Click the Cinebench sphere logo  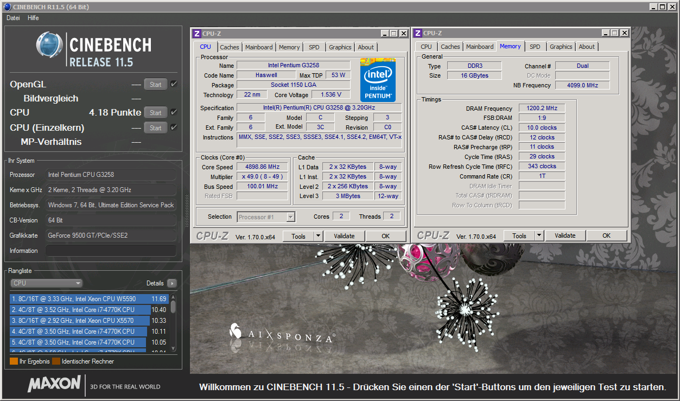(x=50, y=45)
